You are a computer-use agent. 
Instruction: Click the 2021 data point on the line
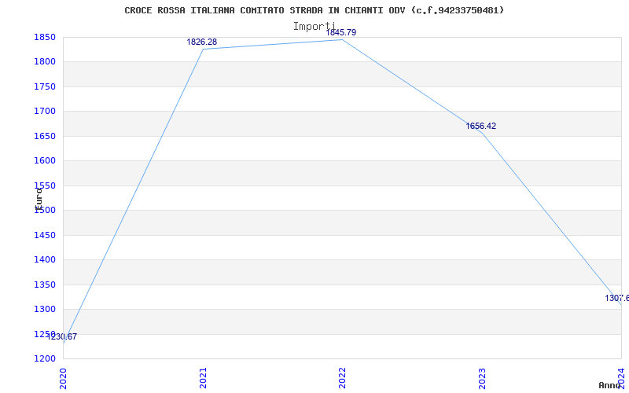[203, 50]
